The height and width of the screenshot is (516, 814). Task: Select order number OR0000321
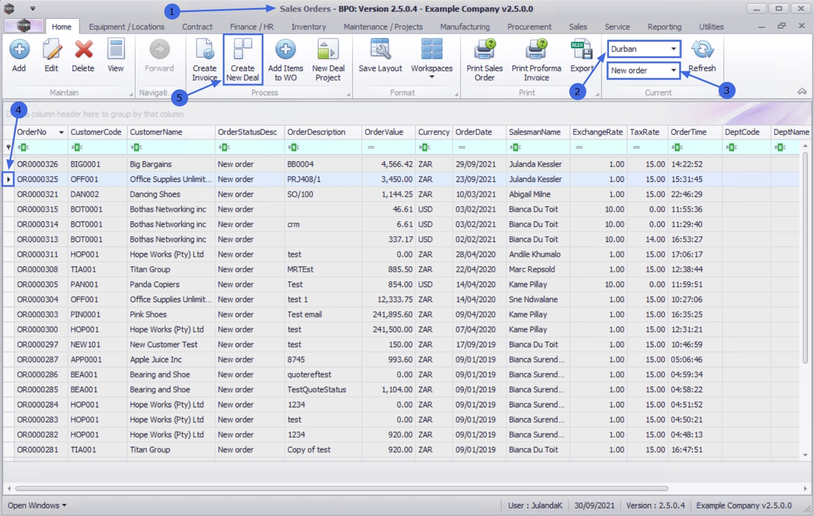click(37, 195)
